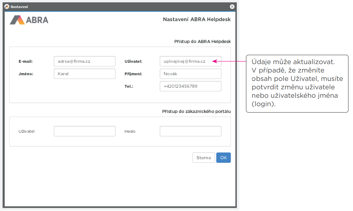Focus the empty Heslo password field
Screen dimensions: 353x211
pos(190,131)
